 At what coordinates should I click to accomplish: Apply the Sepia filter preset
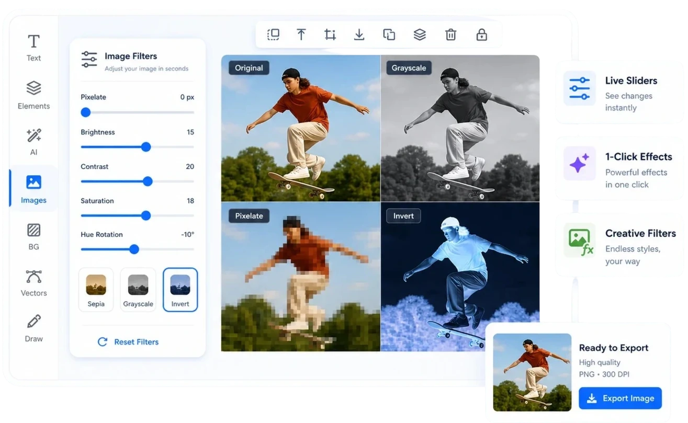coord(96,290)
